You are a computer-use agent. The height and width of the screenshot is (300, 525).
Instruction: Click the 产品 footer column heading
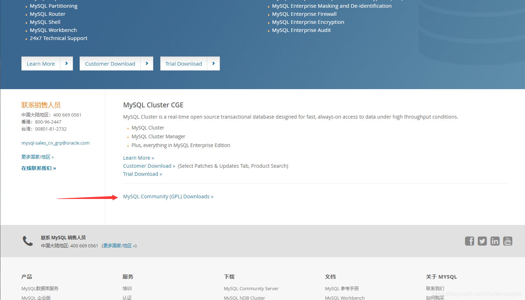click(x=27, y=277)
